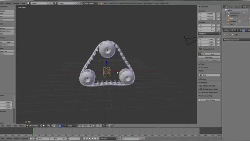Open the Add Object Constraint dropdown
Screen dimensions: 250x141
236,40
